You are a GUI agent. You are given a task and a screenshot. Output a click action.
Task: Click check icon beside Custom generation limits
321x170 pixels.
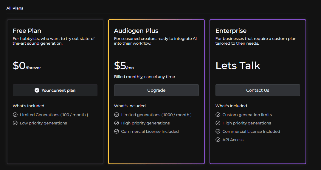click(x=218, y=115)
